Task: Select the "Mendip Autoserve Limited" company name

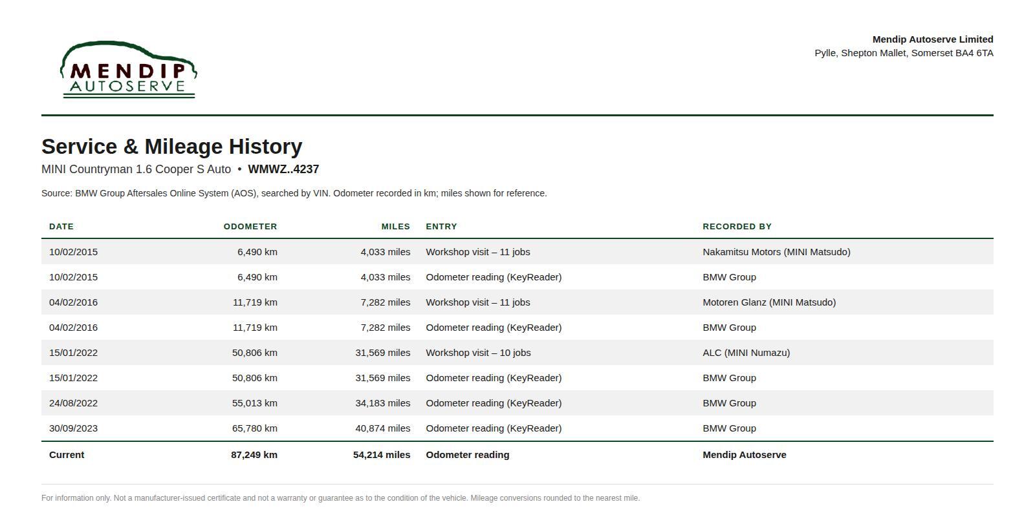Action: 933,39
